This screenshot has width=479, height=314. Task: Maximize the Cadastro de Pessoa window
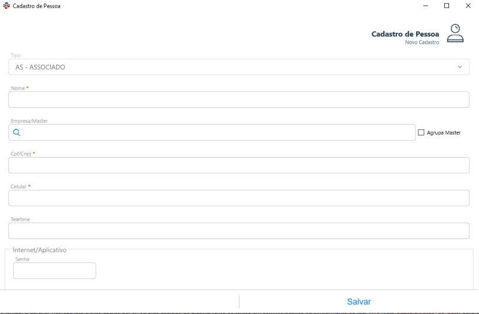pos(446,5)
